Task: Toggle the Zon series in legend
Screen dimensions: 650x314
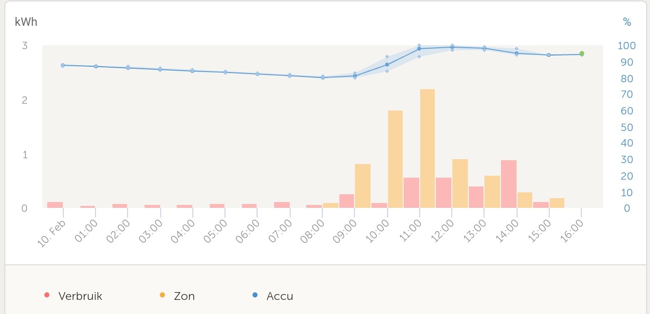Action: point(184,296)
